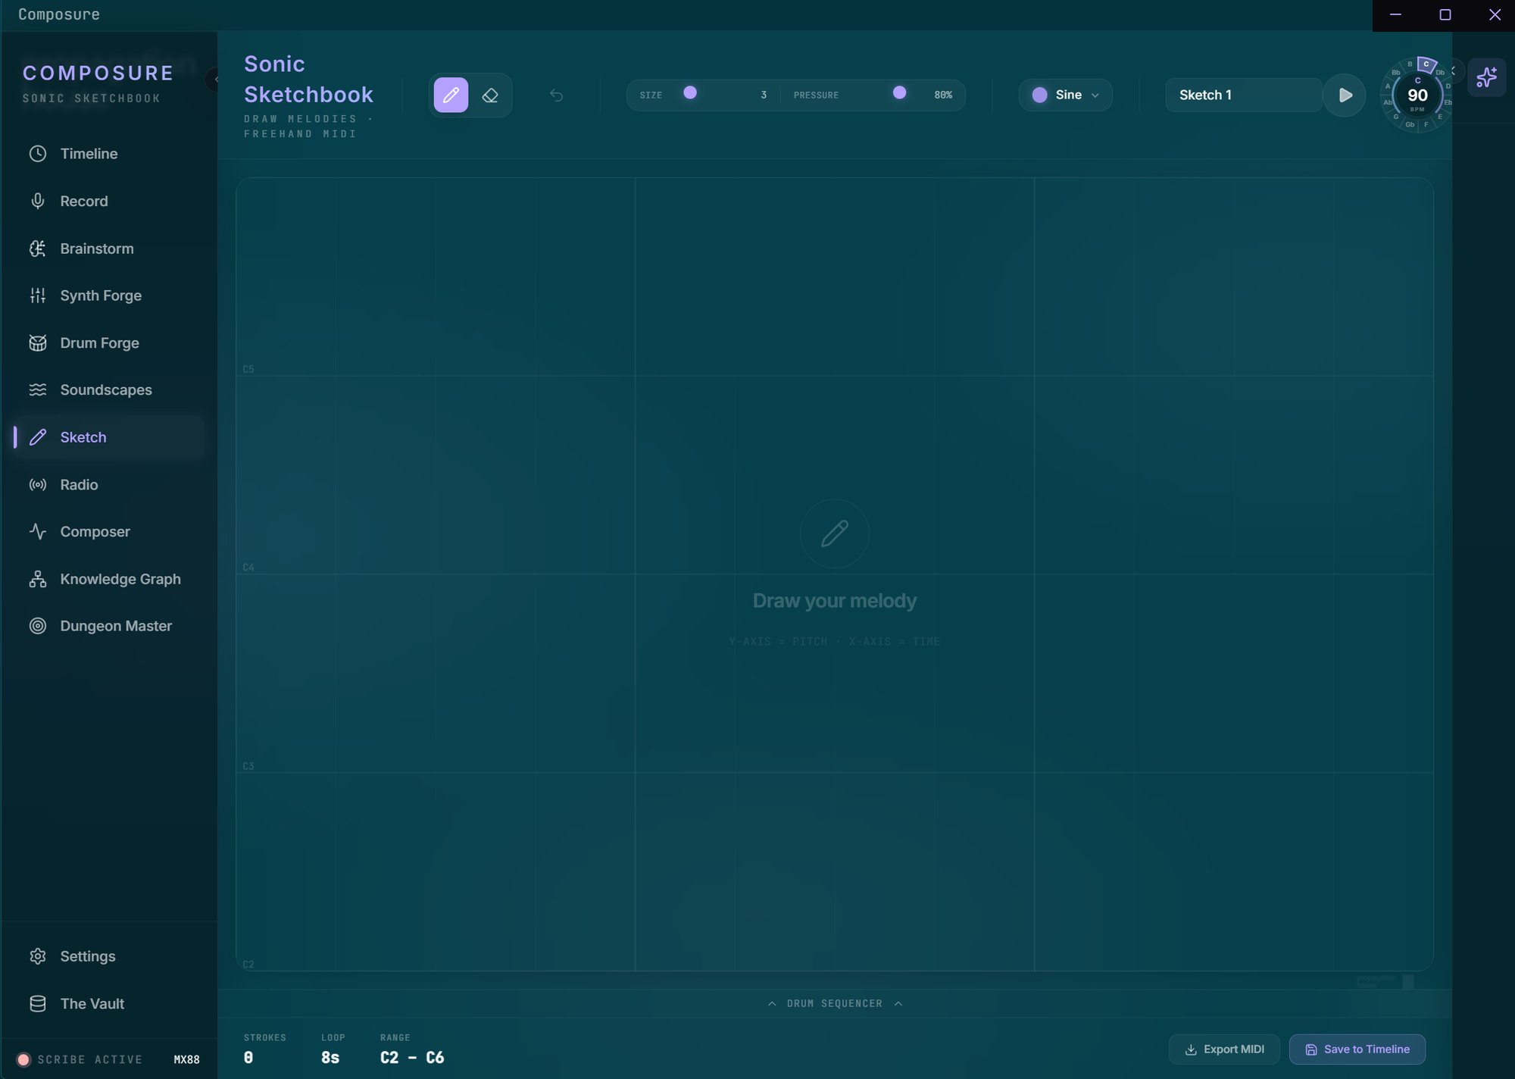Open Timeline from the sidebar

click(109, 154)
